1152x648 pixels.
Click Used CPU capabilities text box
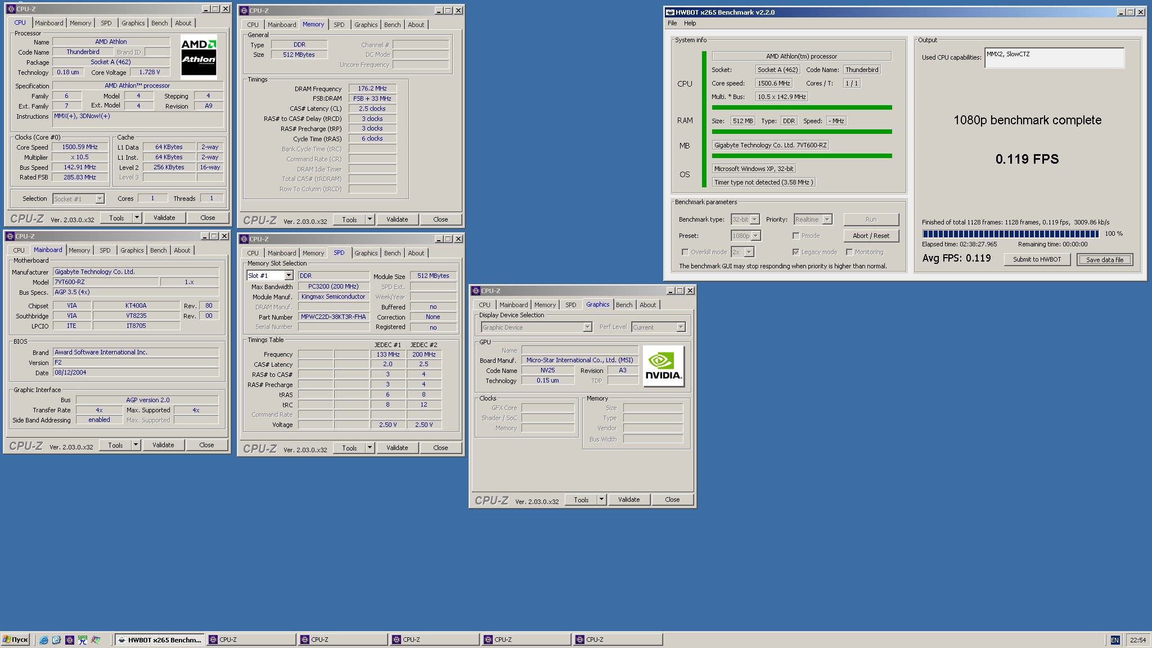[x=1054, y=58]
